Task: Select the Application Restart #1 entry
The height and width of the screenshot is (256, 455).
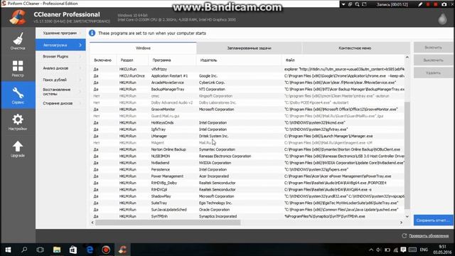Action: pyautogui.click(x=247, y=76)
